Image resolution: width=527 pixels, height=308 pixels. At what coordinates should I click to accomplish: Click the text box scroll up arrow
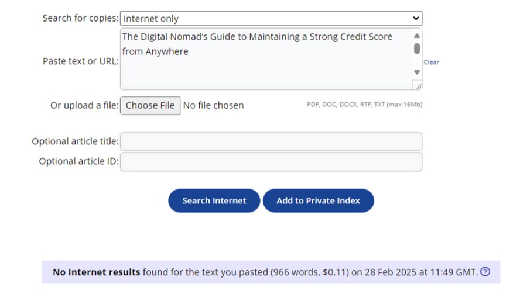[x=417, y=36]
